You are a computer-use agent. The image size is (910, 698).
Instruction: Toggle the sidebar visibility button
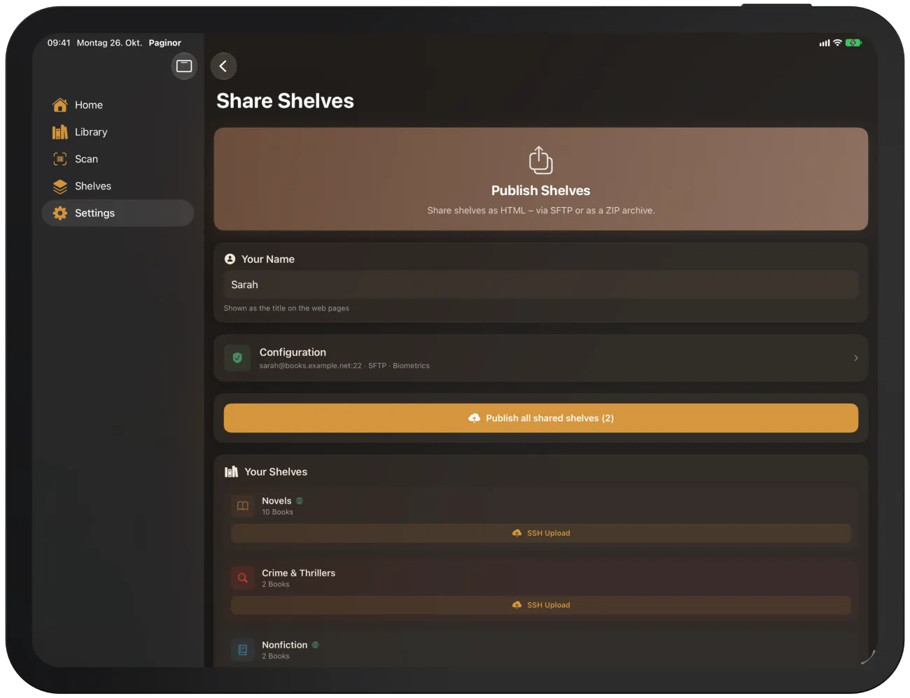tap(184, 66)
